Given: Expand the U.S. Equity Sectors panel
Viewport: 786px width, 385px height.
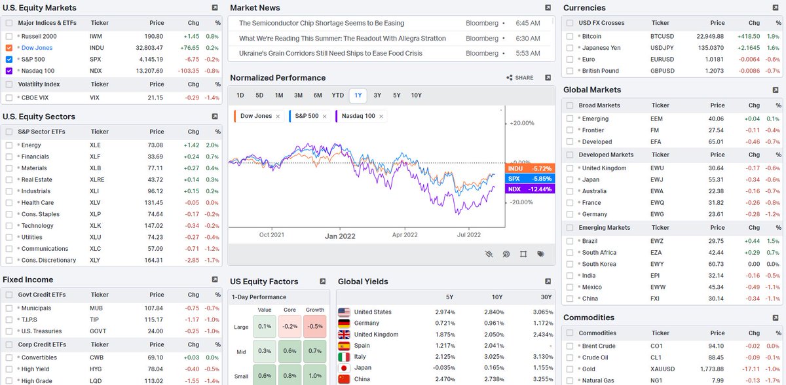Looking at the screenshot, I should click(x=215, y=117).
